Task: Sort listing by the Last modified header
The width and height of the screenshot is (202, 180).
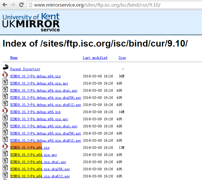Action: [95, 58]
